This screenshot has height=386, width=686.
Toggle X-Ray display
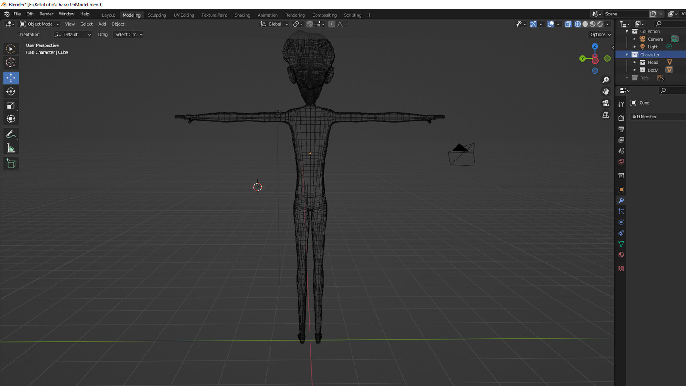(568, 24)
